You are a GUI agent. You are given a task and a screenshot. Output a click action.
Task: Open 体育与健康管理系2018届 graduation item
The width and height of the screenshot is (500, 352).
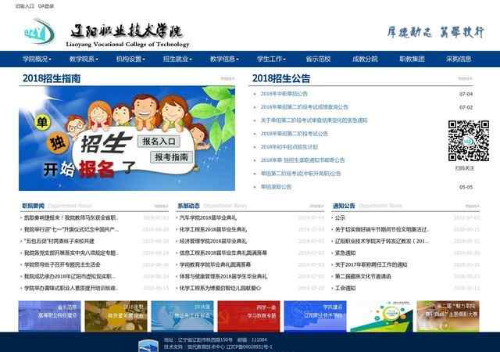point(223,276)
